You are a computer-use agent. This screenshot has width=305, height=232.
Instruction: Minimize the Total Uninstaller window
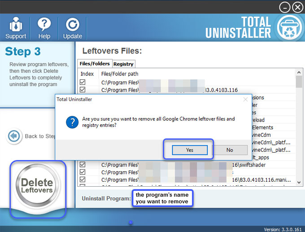(x=285, y=7)
